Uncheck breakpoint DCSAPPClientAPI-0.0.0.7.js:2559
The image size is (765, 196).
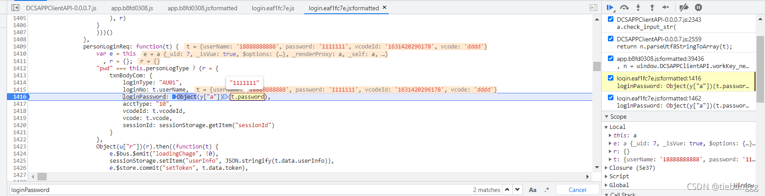coord(611,39)
